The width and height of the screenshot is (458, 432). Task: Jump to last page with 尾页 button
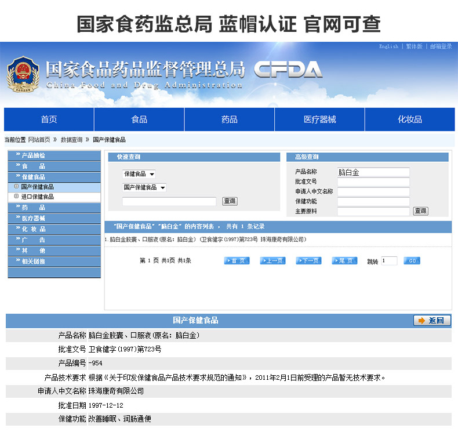click(x=344, y=260)
